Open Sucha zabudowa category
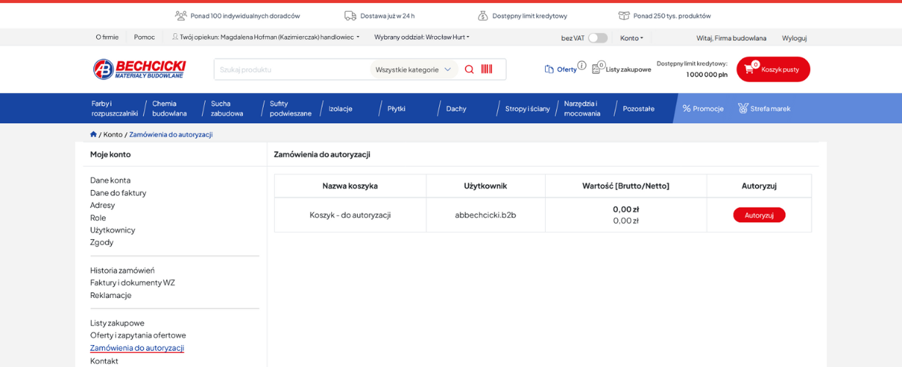This screenshot has height=367, width=902. [x=227, y=109]
